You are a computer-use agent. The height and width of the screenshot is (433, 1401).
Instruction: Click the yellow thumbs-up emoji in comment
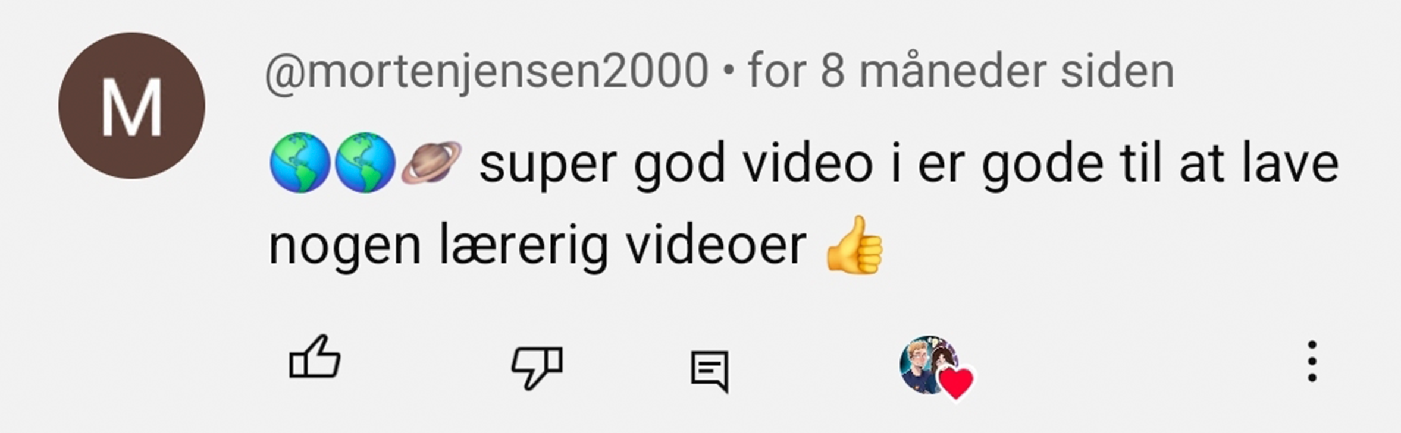[x=854, y=245]
